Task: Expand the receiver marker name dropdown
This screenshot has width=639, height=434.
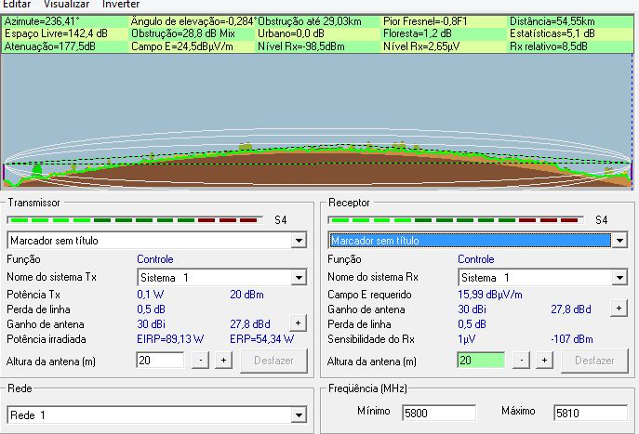Action: [619, 241]
